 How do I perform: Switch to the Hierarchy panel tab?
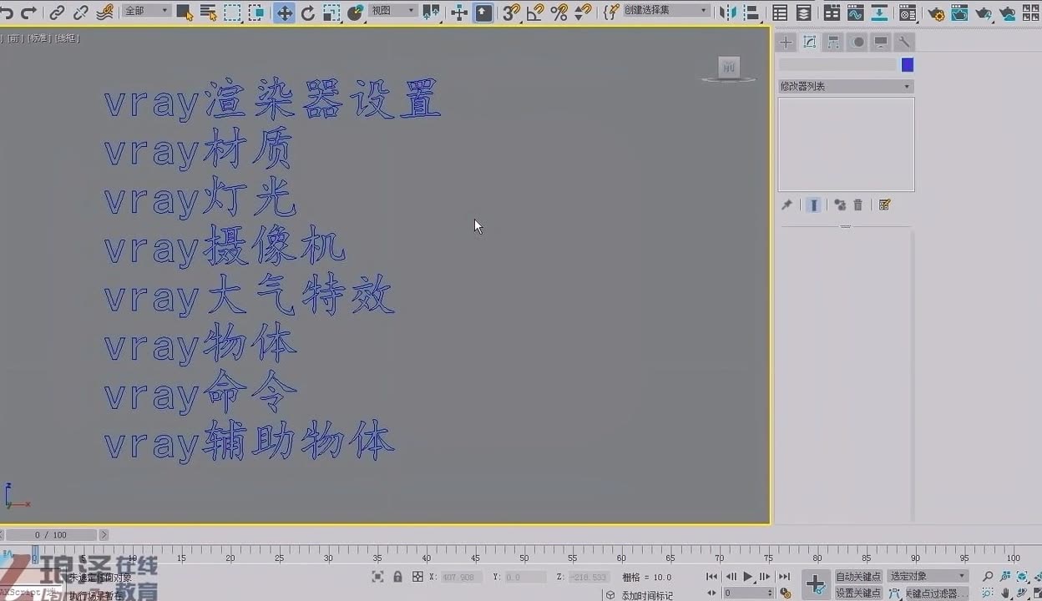(833, 42)
